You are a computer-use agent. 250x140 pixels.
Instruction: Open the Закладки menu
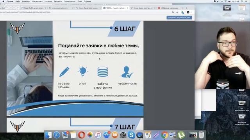tap(57, 1)
